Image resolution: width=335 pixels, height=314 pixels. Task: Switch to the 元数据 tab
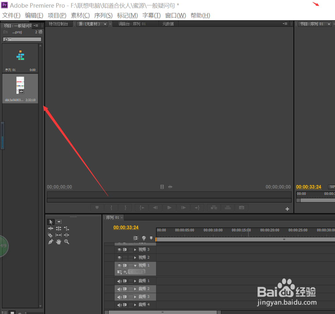[168, 24]
